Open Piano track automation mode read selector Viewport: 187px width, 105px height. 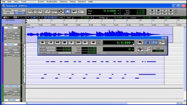(x=16, y=38)
